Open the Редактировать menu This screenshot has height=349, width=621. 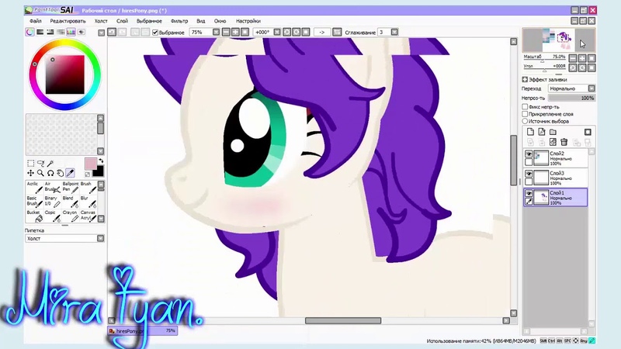(x=68, y=21)
